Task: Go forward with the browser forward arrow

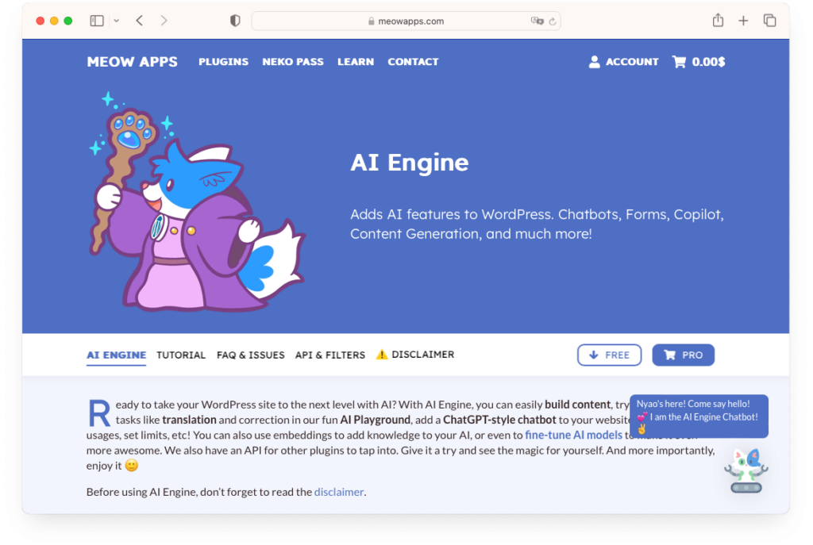Action: tap(164, 21)
